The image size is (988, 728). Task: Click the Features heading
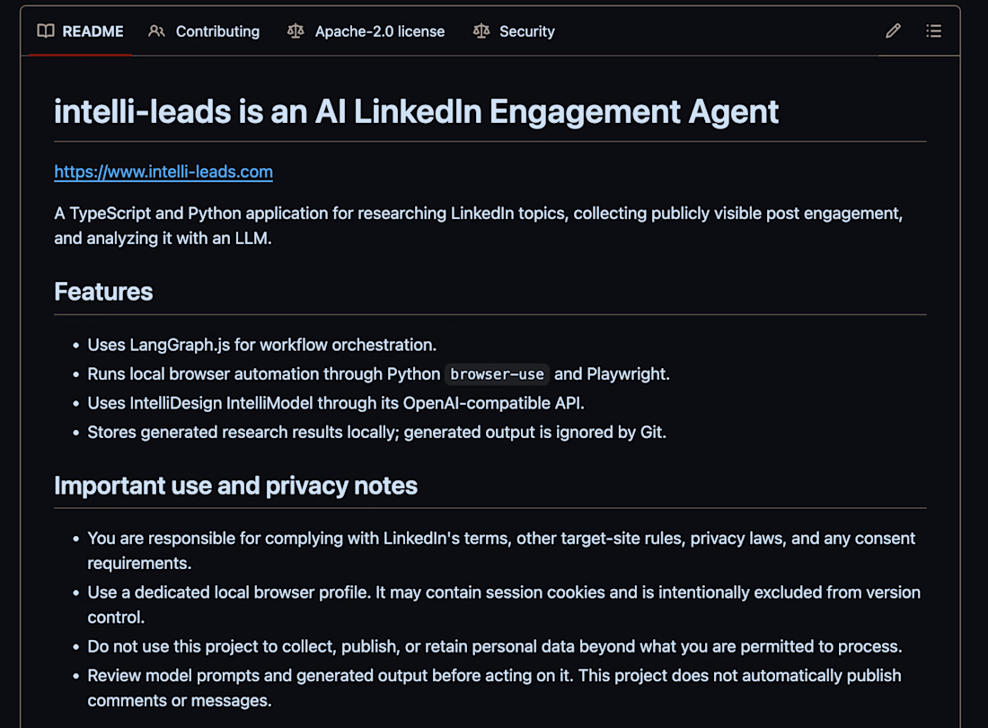coord(103,292)
